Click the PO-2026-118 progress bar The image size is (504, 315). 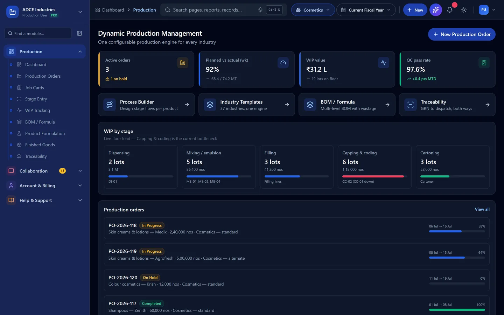point(457,231)
